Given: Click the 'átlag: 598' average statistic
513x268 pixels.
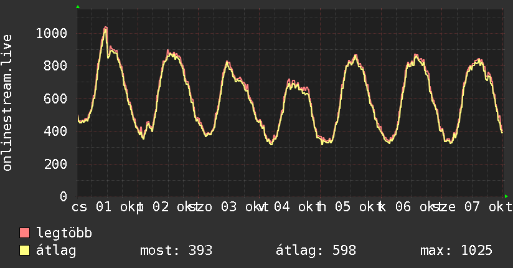Looking at the screenshot, I should 316,251.
